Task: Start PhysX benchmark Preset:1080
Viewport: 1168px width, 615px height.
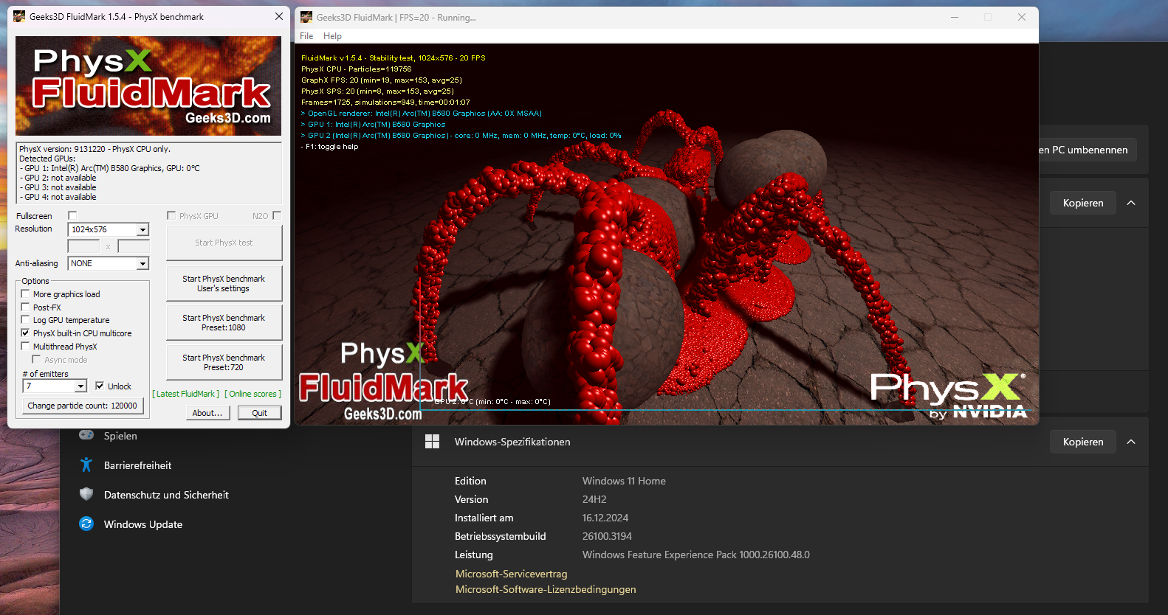Action: [224, 322]
